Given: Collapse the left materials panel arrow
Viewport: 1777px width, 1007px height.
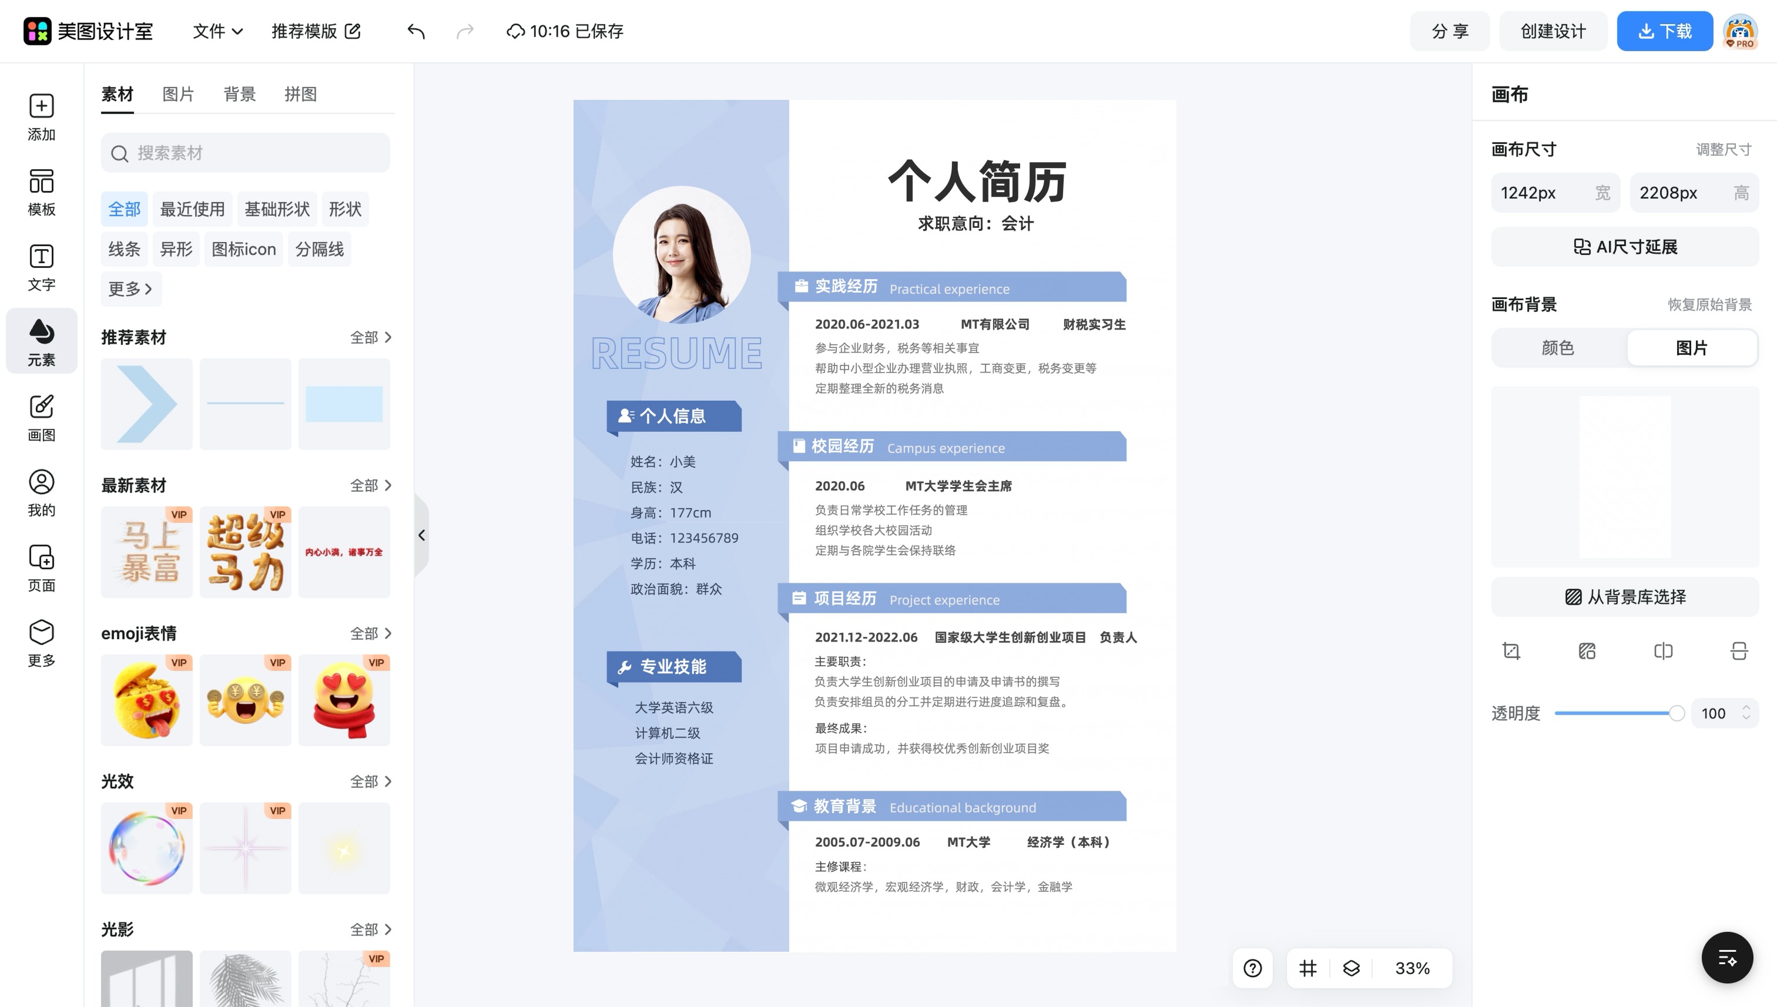Looking at the screenshot, I should (421, 535).
